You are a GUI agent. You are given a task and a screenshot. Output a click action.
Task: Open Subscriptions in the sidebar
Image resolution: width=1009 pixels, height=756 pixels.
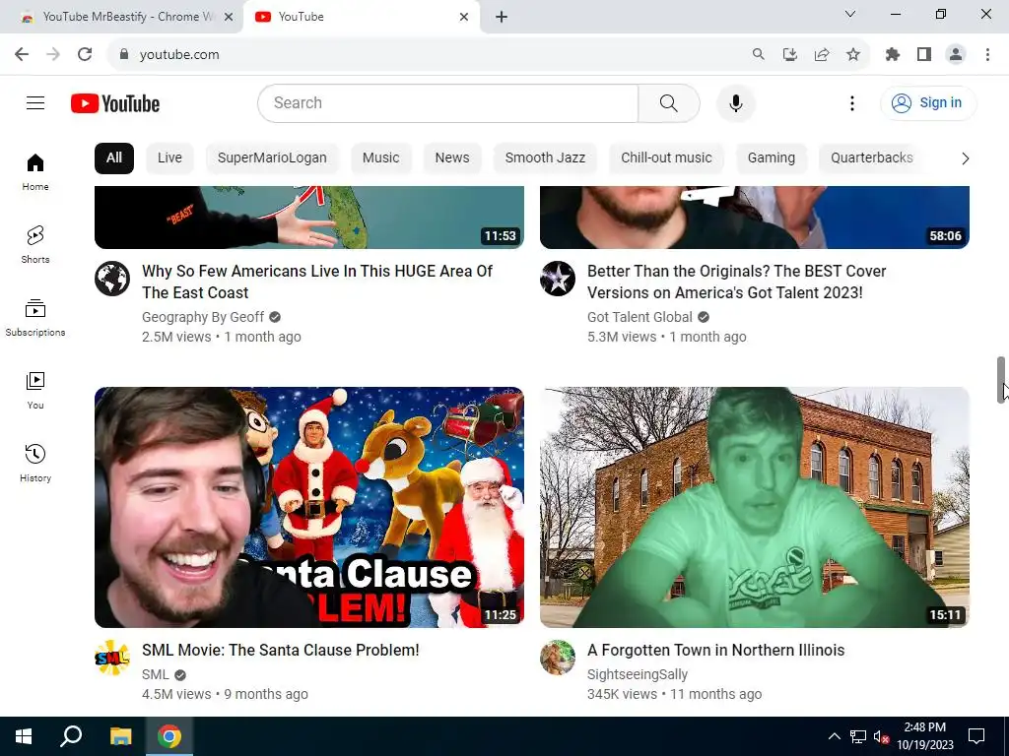(35, 318)
